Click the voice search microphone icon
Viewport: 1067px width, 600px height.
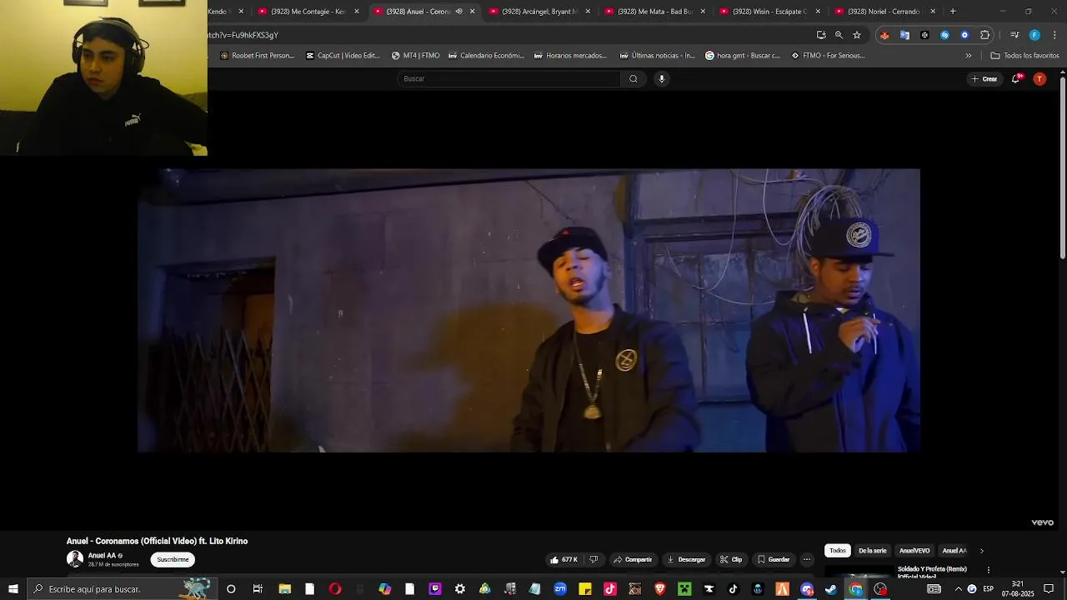pos(661,78)
